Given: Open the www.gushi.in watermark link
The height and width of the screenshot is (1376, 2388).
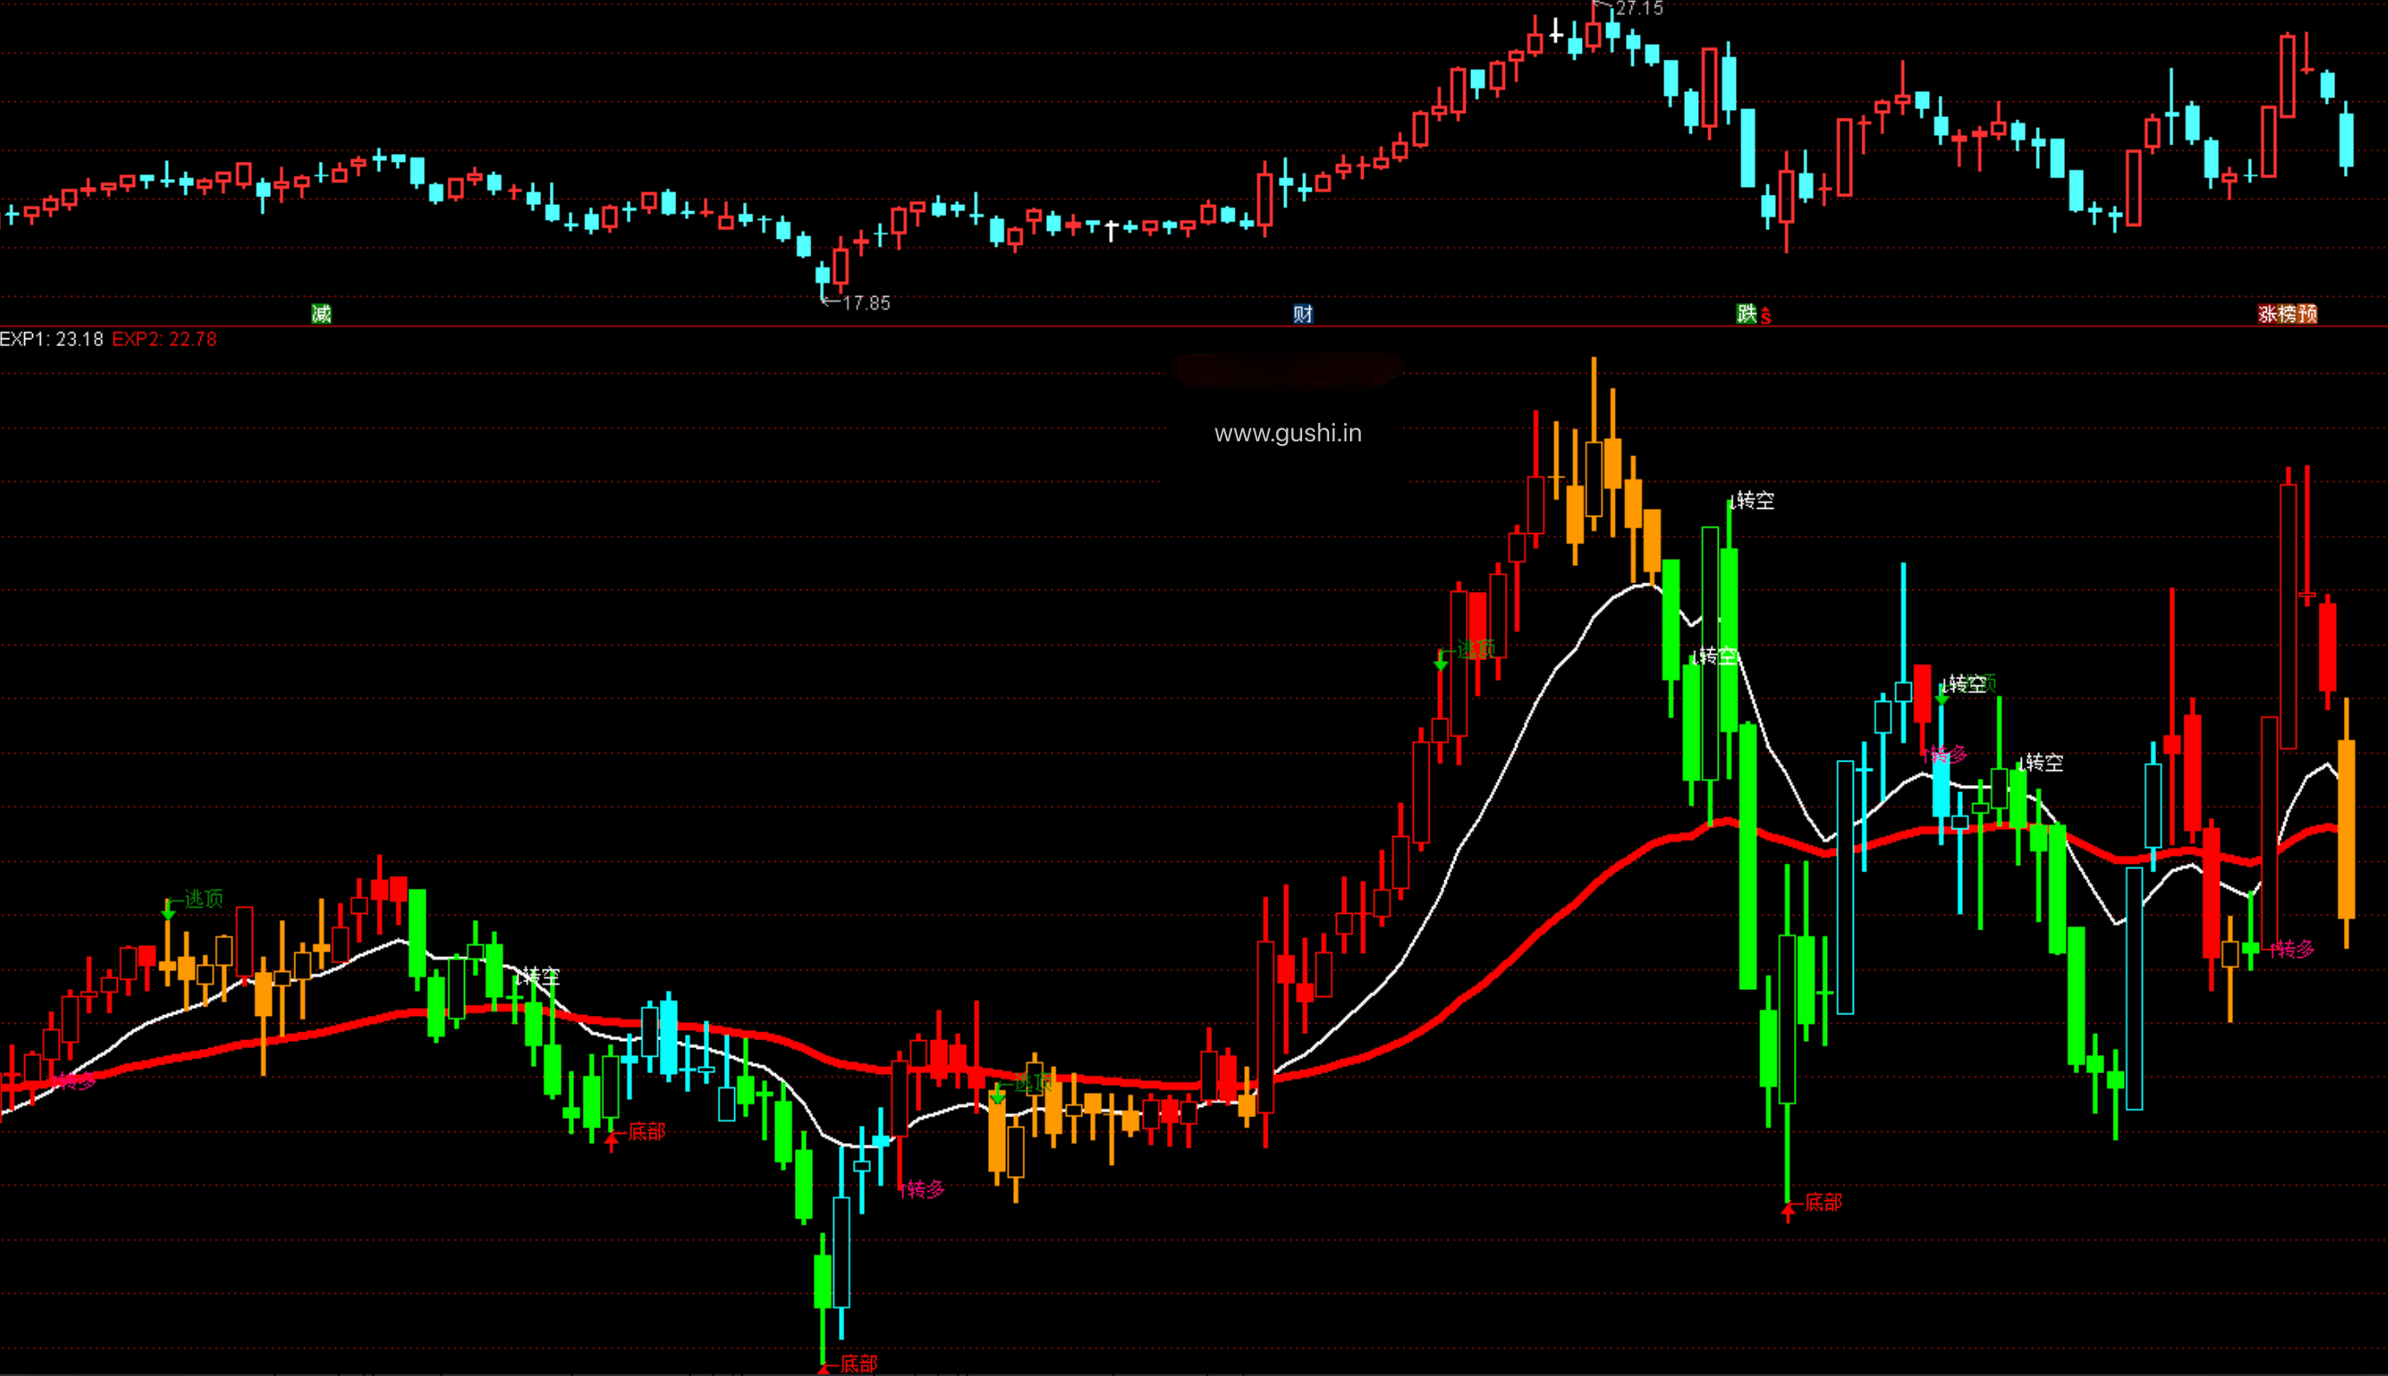Looking at the screenshot, I should 1288,433.
